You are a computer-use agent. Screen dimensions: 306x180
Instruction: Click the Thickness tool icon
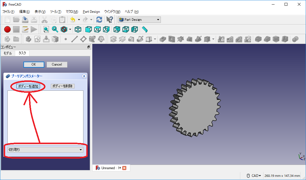pyautogui.click(x=285, y=39)
